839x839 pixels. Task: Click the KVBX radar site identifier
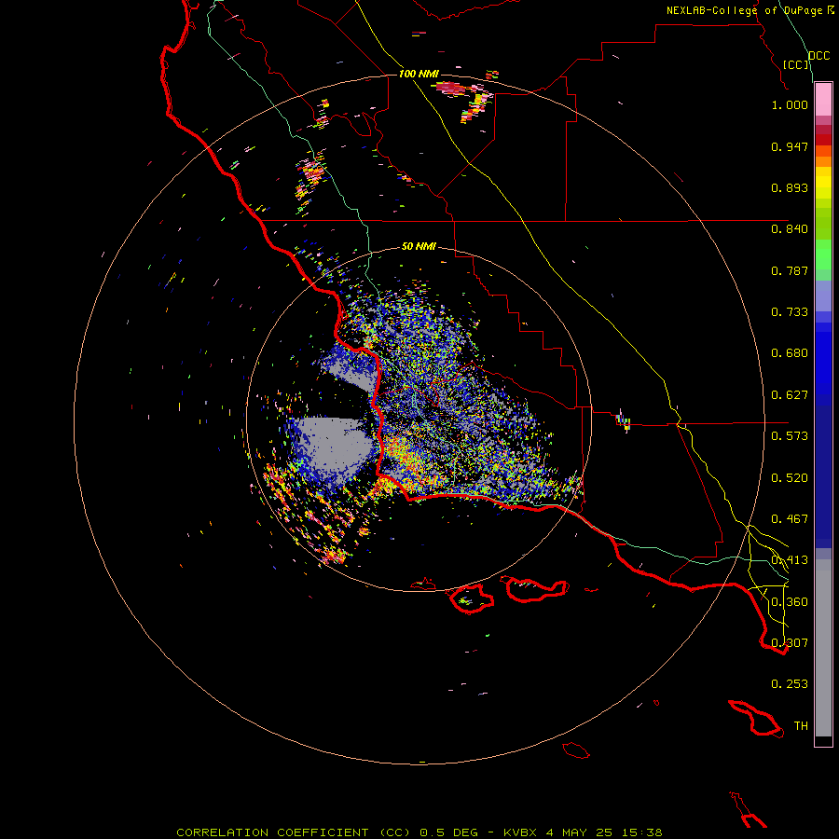click(522, 832)
